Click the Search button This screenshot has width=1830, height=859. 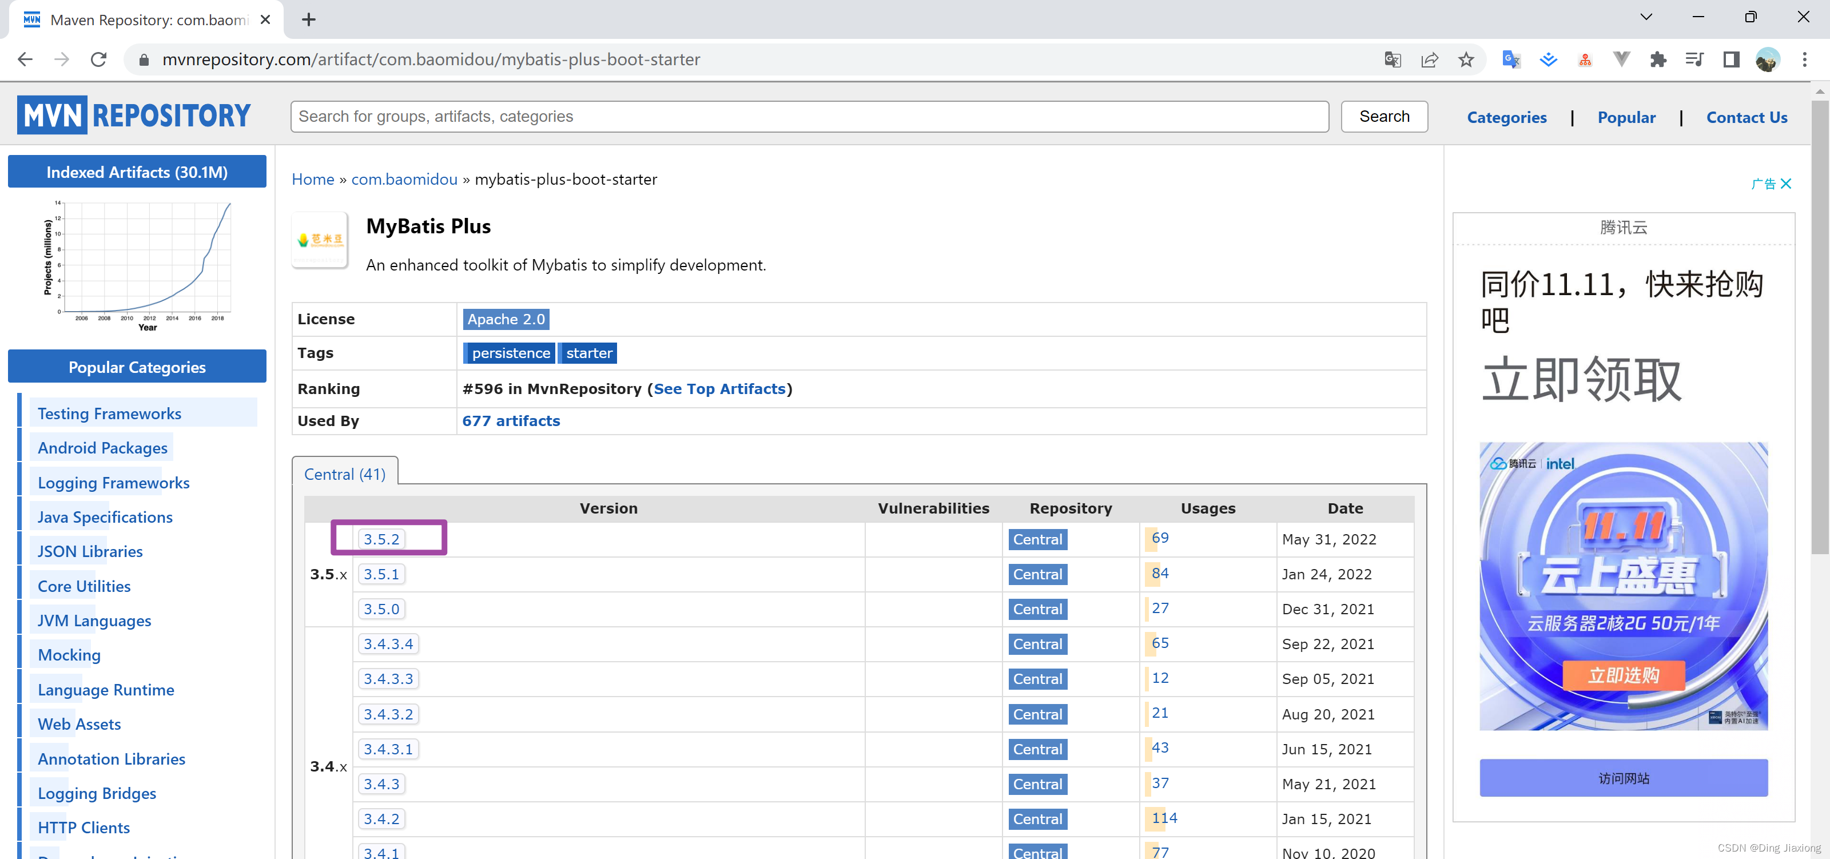pos(1383,116)
